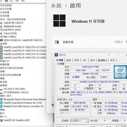
Task: Click the 名字 field showing Intel Core i5 7400
Action: pyautogui.click(x=90, y=67)
